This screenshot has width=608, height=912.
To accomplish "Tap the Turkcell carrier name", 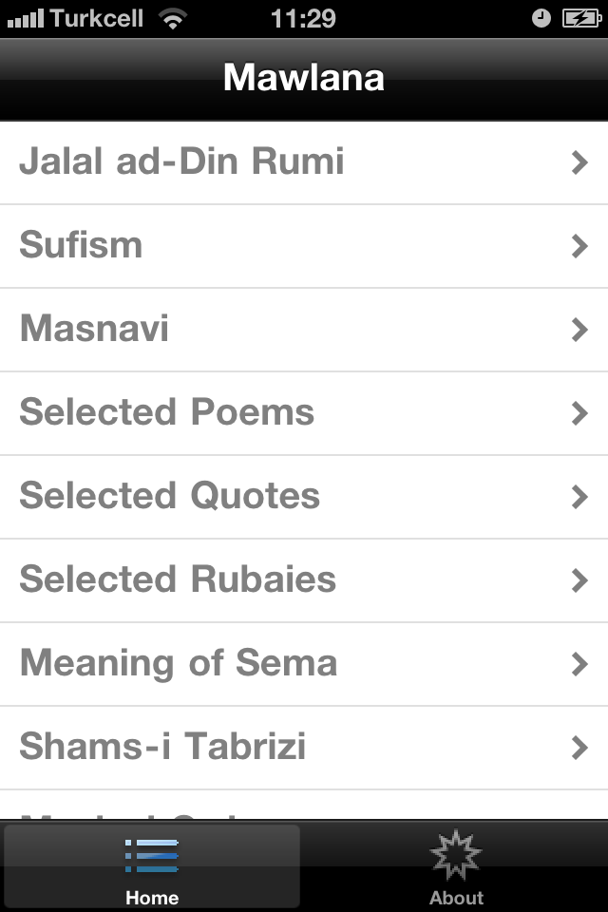I will click(x=97, y=19).
